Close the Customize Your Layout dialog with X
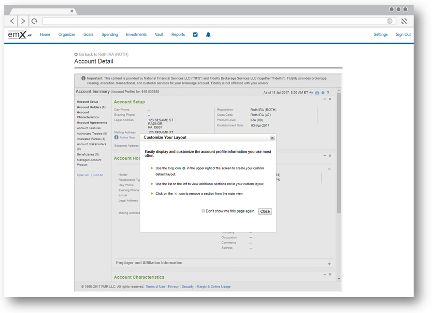 coord(272,138)
